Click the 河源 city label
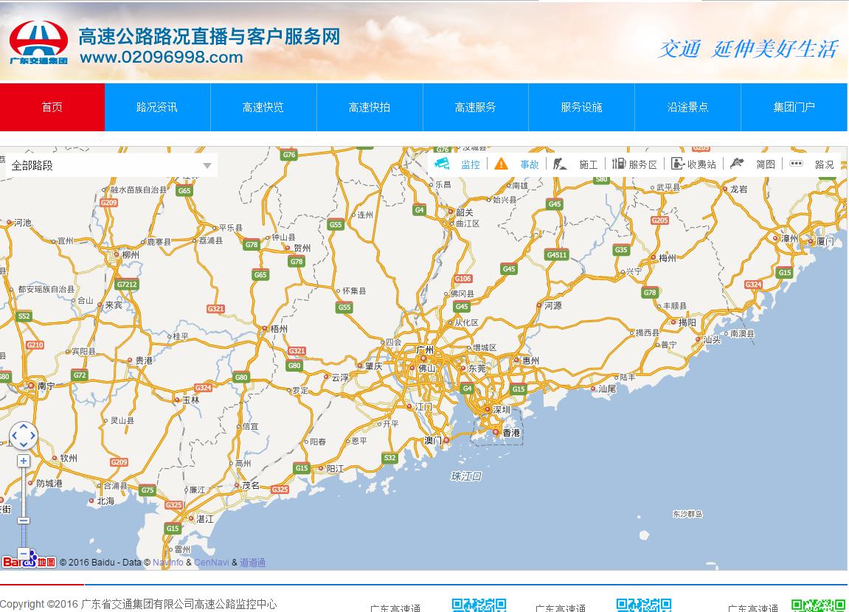Screen dimensions: 849x612 click(x=552, y=305)
